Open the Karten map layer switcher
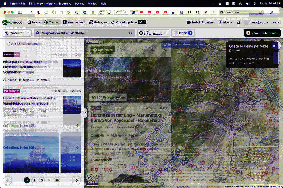Screen dimensions: 283x188 (92, 179)
